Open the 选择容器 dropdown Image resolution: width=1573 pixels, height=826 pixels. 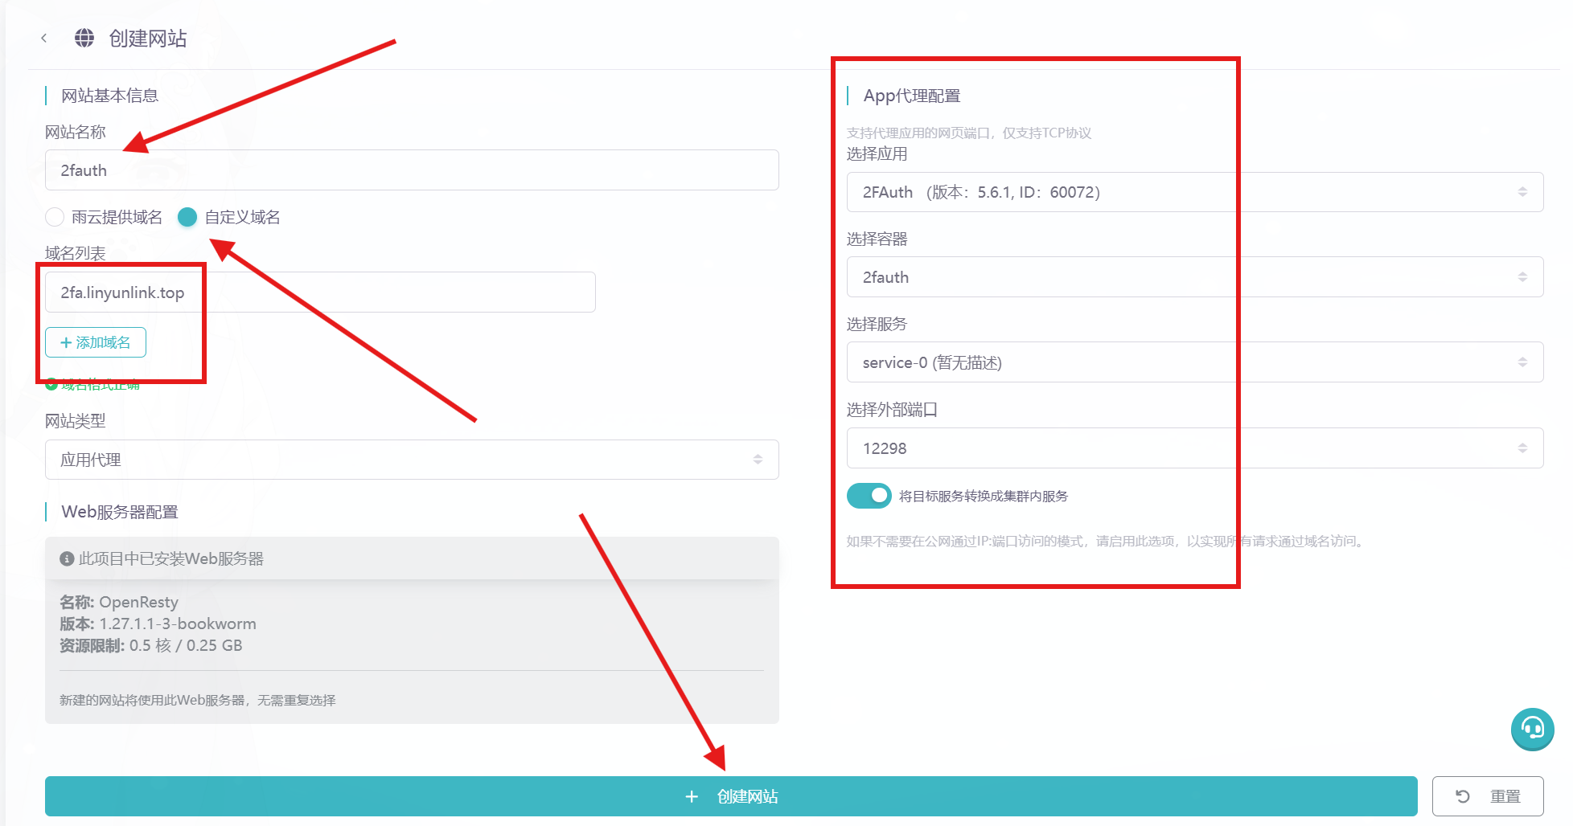[1194, 277]
